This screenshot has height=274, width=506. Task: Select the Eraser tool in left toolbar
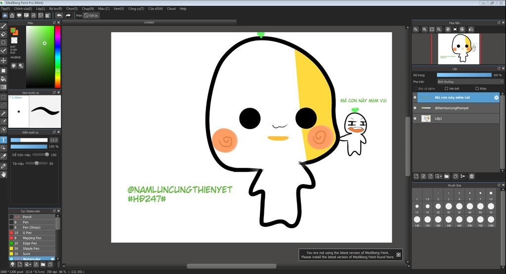pos(3,34)
